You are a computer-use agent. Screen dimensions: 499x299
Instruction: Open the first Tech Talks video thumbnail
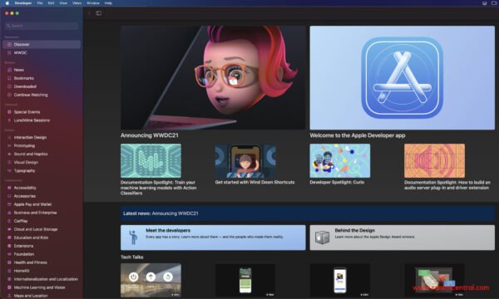pos(151,280)
